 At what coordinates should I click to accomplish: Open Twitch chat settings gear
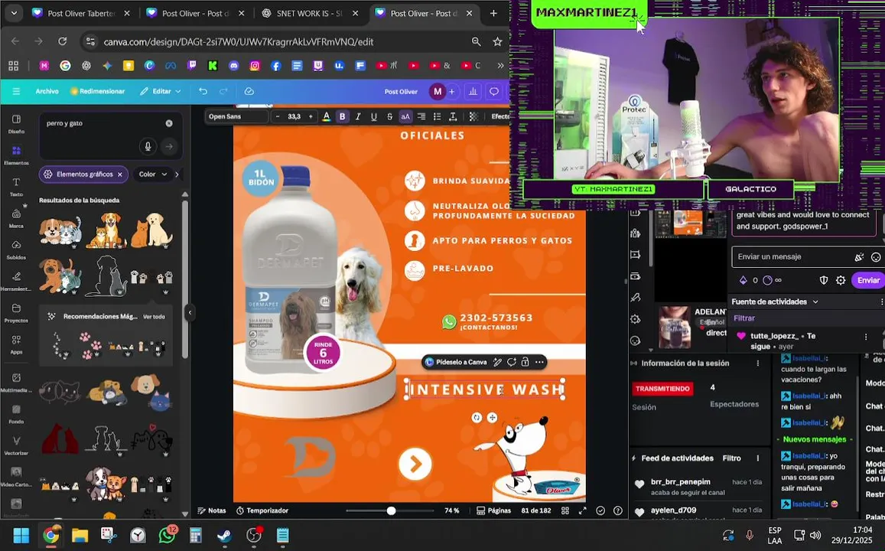[x=841, y=281]
